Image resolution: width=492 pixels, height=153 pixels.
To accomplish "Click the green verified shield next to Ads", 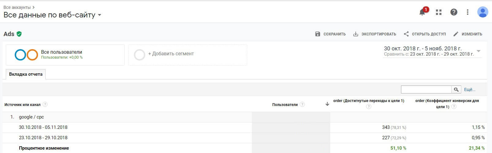I will point(19,34).
